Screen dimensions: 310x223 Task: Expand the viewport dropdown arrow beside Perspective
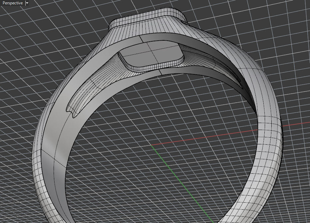pos(27,3)
